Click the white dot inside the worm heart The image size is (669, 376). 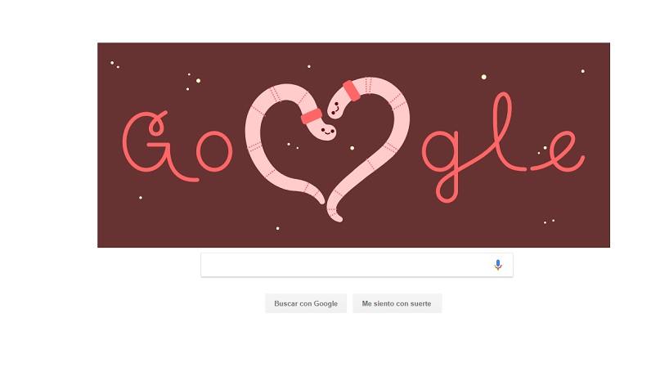tap(352, 148)
